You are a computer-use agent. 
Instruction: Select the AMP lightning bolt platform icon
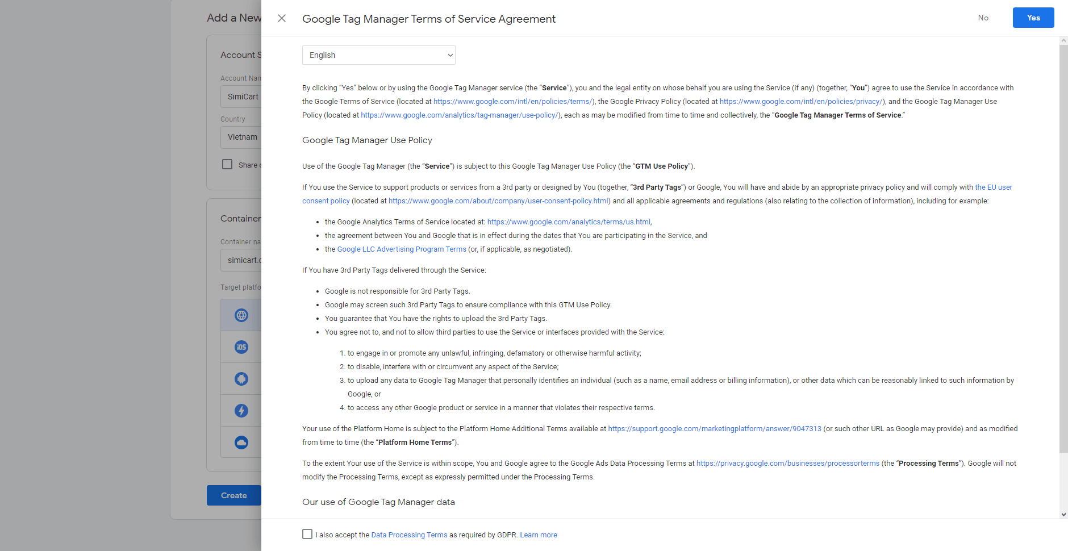(x=241, y=411)
